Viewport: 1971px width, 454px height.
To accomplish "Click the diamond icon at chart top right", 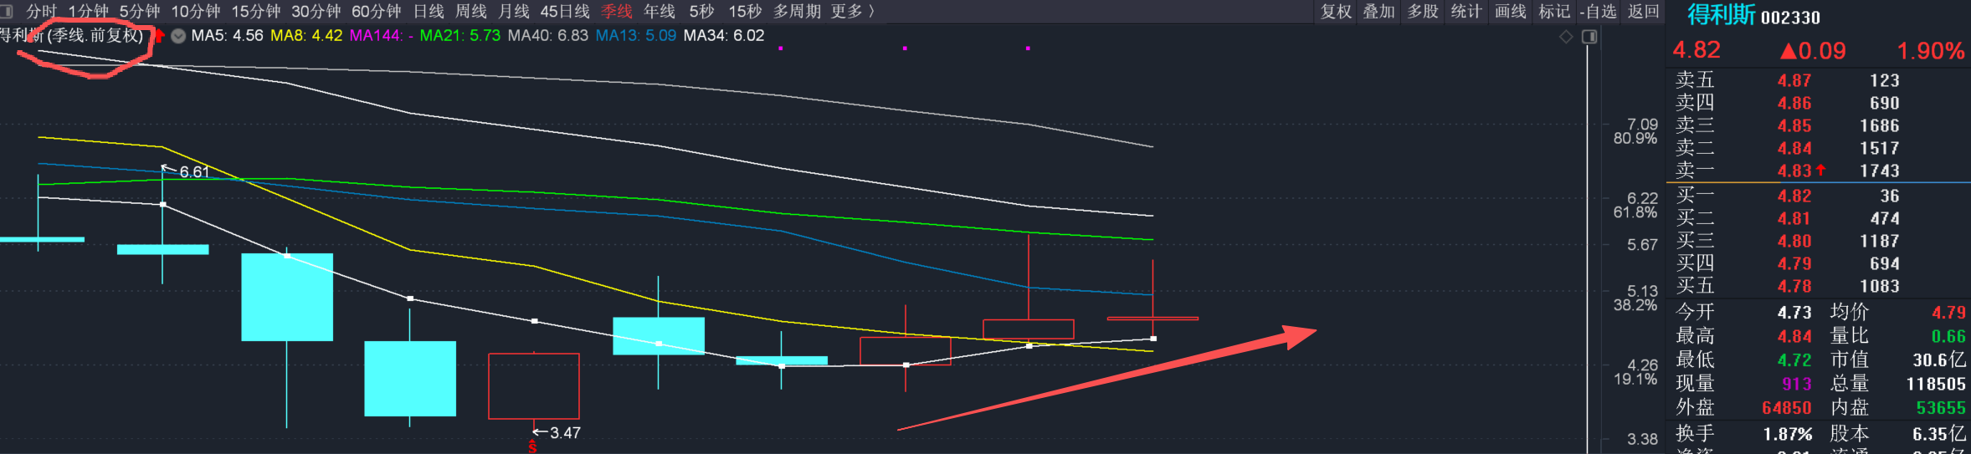I will [1566, 37].
